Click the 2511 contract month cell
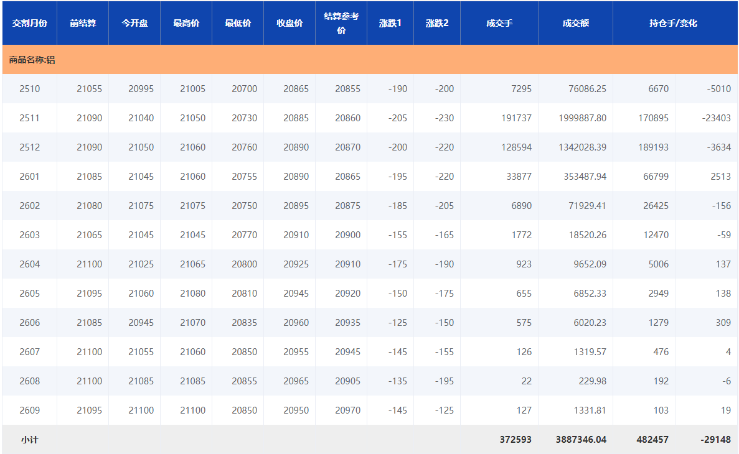 [x=29, y=118]
